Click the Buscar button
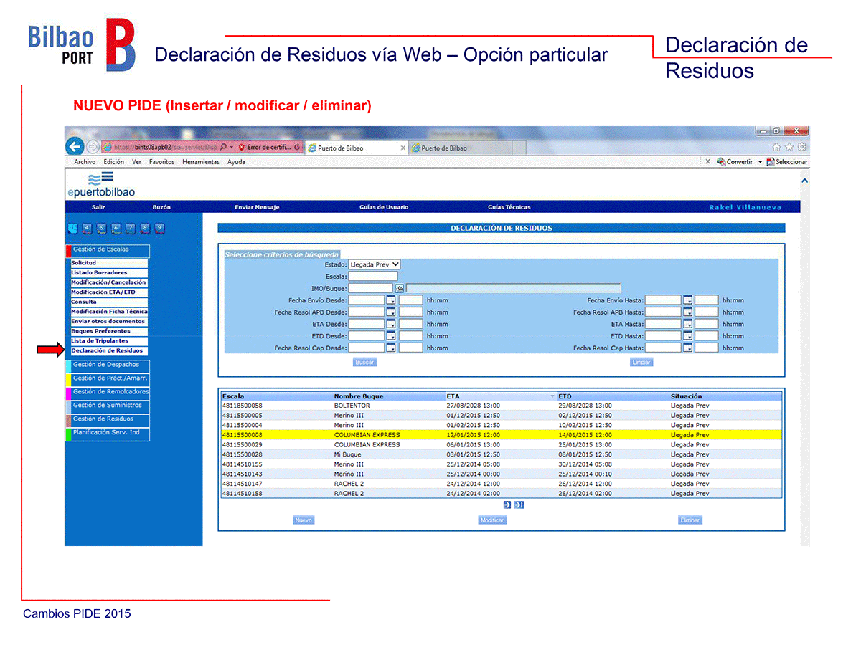Screen dimensions: 861x645 coord(364,363)
